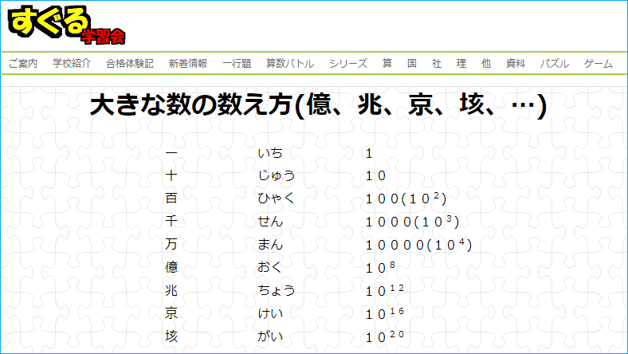Click the value 1 in いち row
The height and width of the screenshot is (354, 628).
[x=369, y=153]
